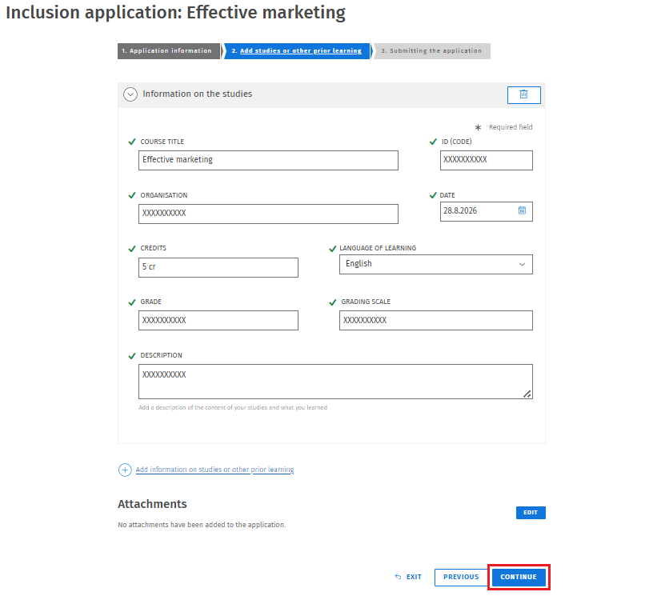Screen dimensions: 645x600
Task: Select the Organisation input field
Action: click(x=268, y=214)
